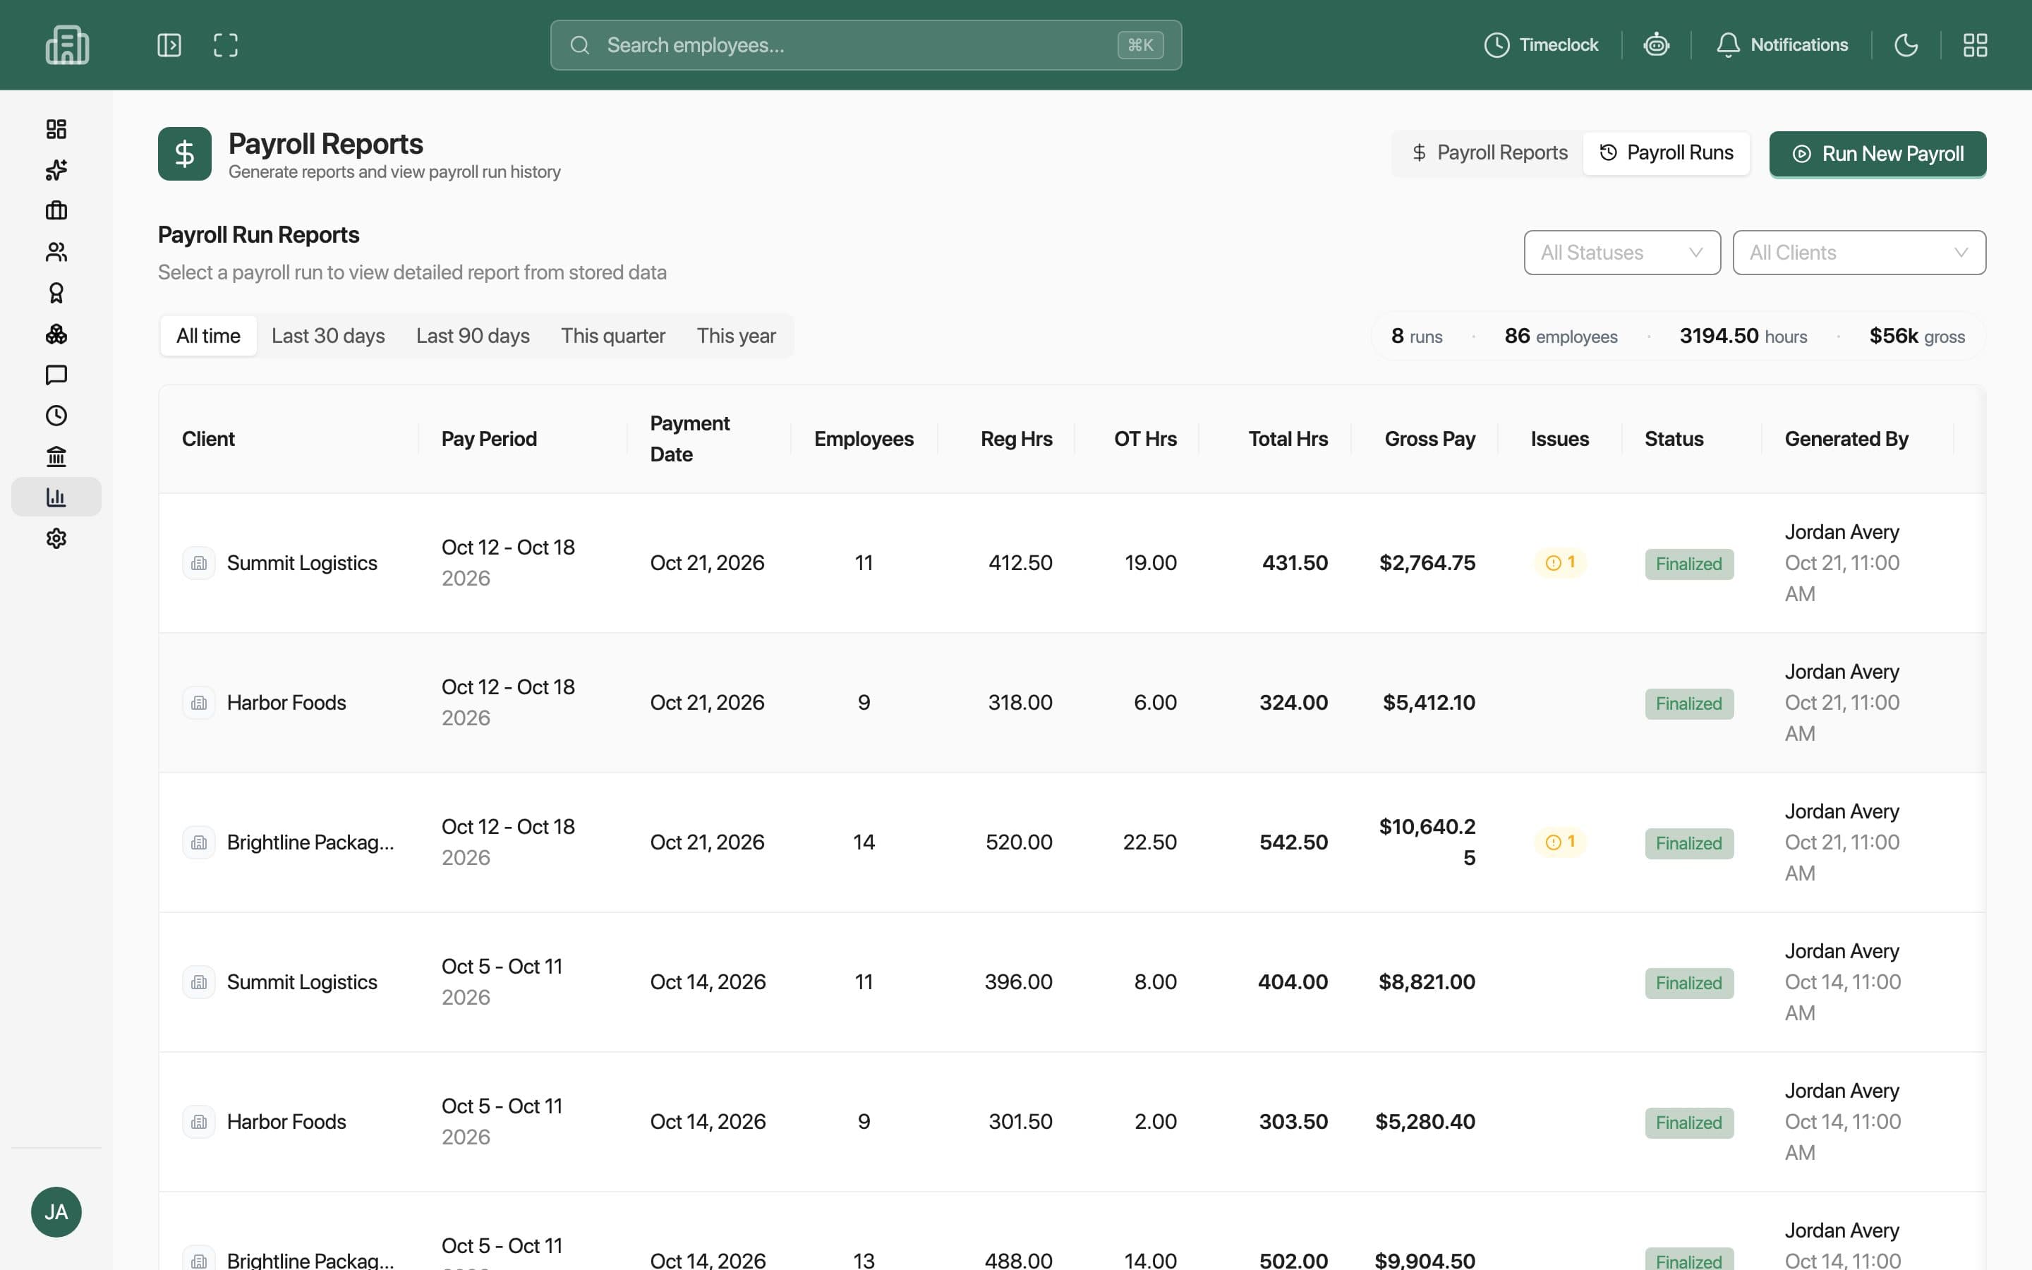Image resolution: width=2032 pixels, height=1270 pixels.
Task: Click Run New Payroll button
Action: (1877, 154)
